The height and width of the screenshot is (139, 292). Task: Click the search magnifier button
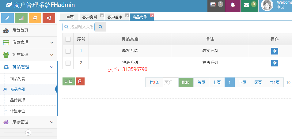pyautogui.click(x=101, y=27)
